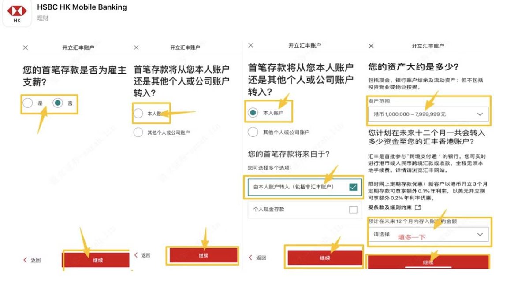Screen dimensions: 529x284
Task: Select the 是 radio button
Action: pyautogui.click(x=28, y=103)
